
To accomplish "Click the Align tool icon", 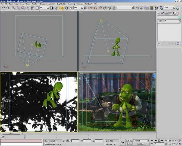I will 142,8.
